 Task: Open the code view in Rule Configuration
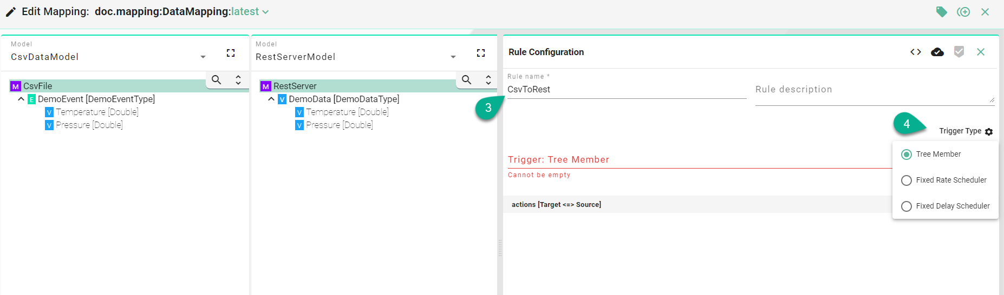click(916, 52)
